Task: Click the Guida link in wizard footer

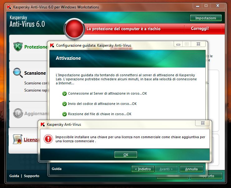Action: (x=56, y=169)
